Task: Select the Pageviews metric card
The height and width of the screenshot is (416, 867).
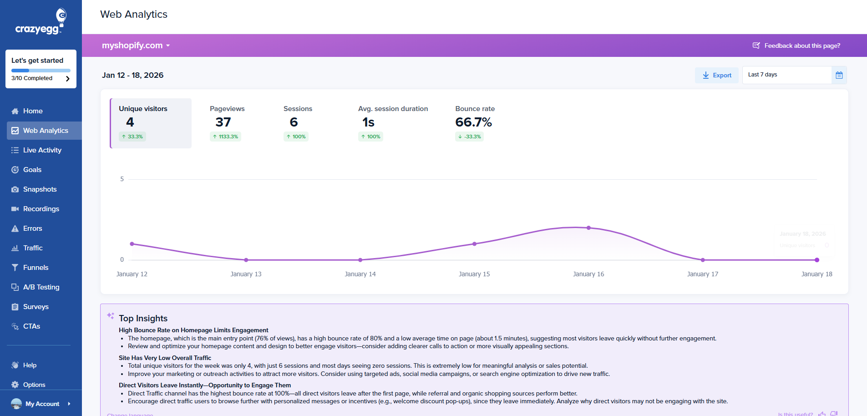Action: pyautogui.click(x=227, y=123)
